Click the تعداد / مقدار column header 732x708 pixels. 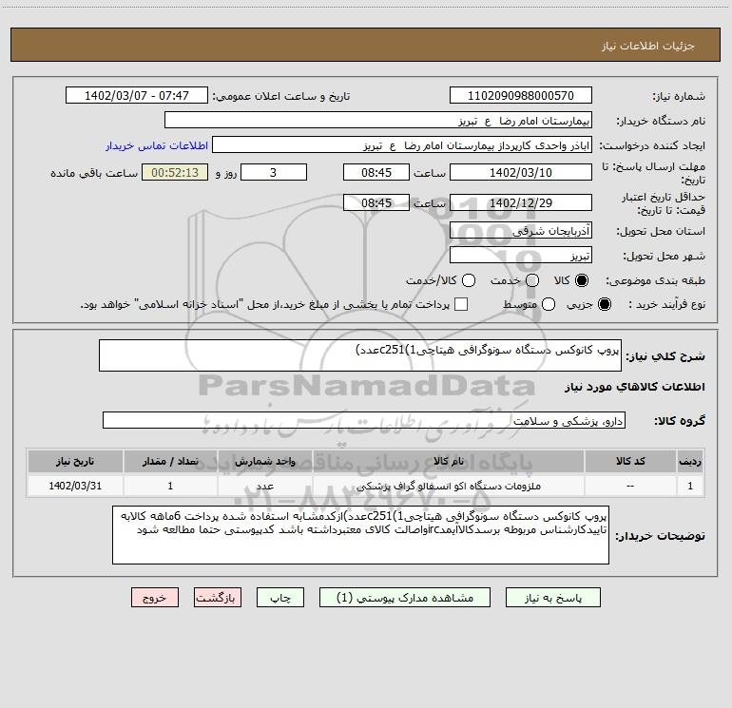tap(170, 461)
